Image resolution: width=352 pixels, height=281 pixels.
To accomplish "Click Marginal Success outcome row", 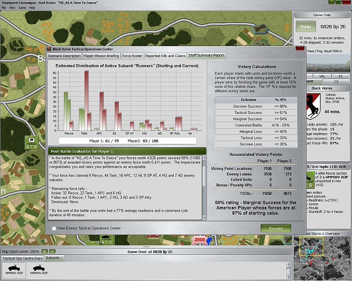I will click(x=256, y=119).
